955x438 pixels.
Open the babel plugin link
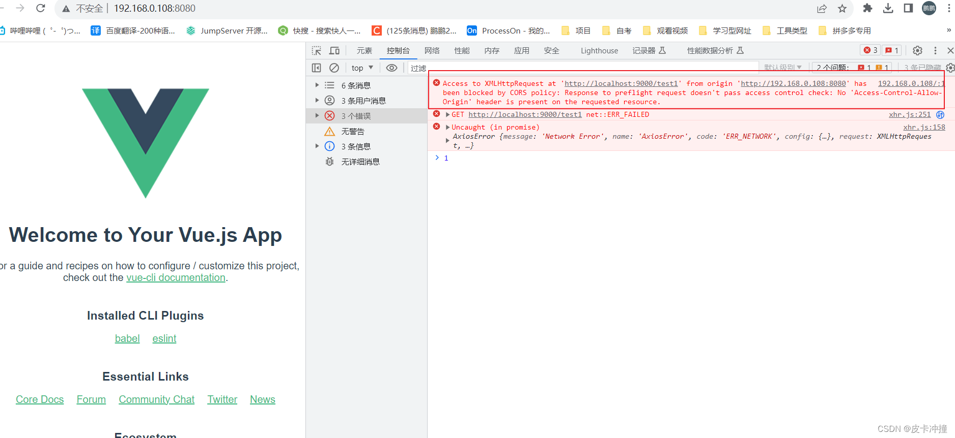pyautogui.click(x=127, y=338)
